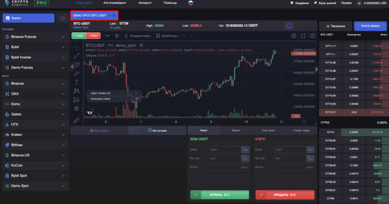
Task: Open Индикаторы indicators list
Action: pos(138,36)
